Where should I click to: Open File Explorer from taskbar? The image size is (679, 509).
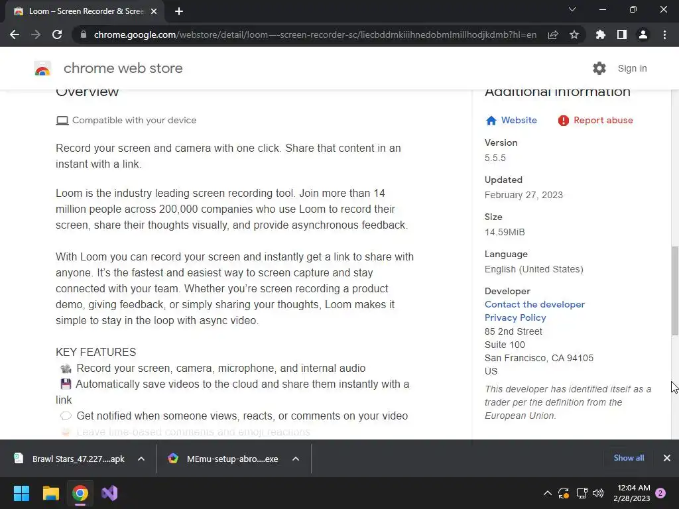point(50,493)
